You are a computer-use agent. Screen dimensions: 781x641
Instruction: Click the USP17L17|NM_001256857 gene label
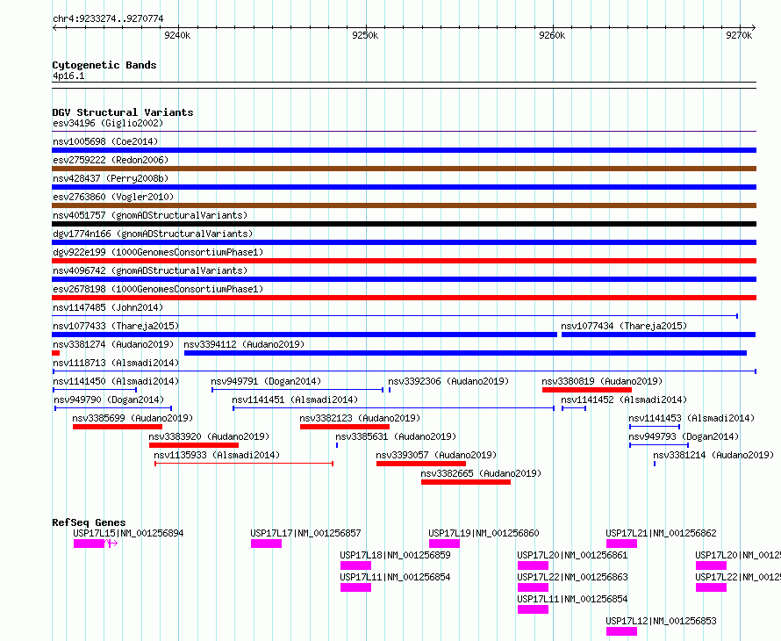click(306, 533)
